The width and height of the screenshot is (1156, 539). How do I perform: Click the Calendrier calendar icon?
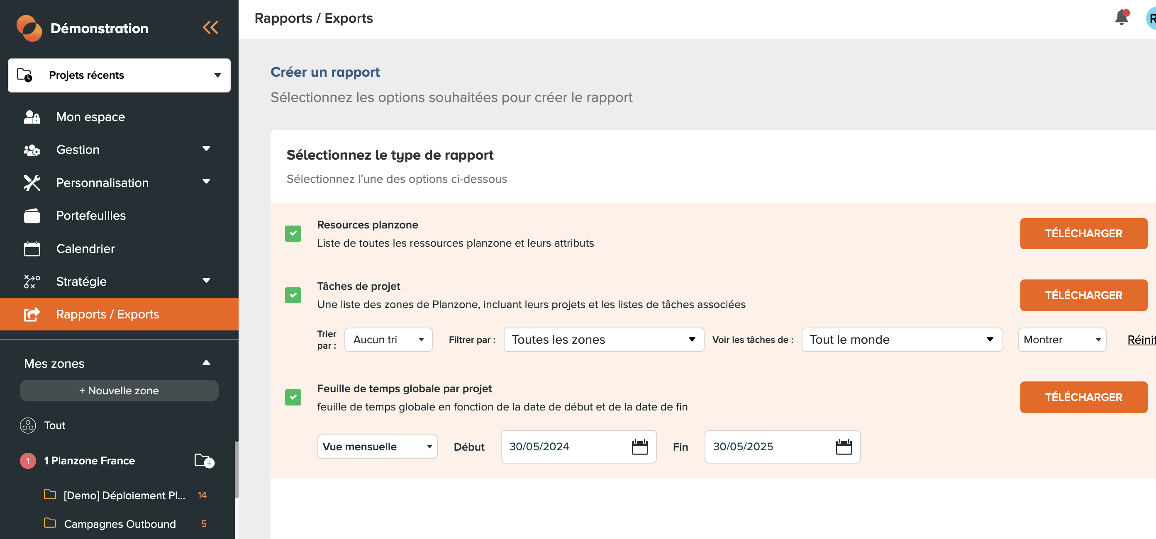pyautogui.click(x=32, y=249)
